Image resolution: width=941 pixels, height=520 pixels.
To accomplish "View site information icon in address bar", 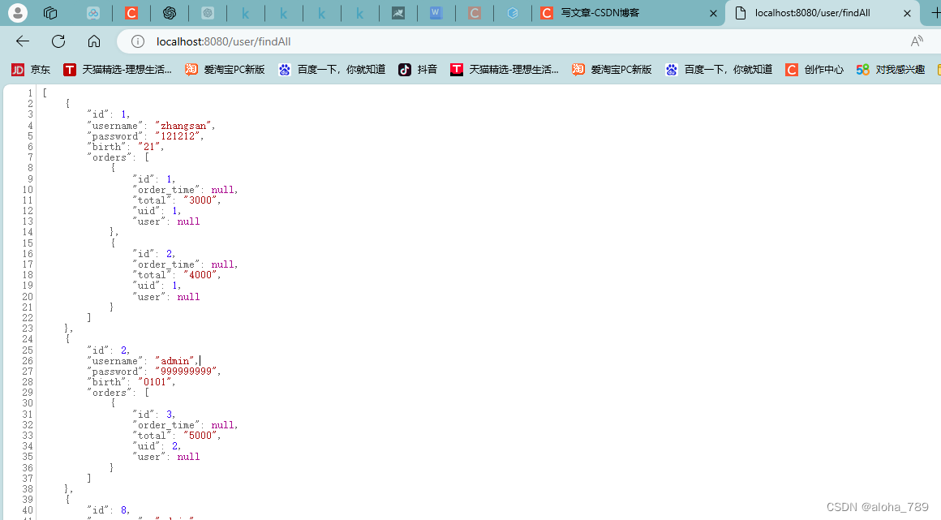I will tap(138, 41).
